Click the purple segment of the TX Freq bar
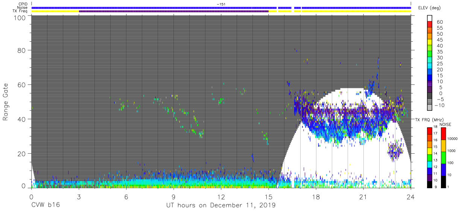Screen dimensions: 462x213 coord(174,11)
